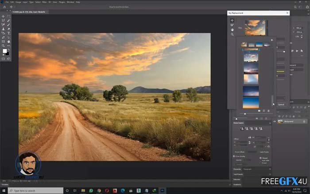
Task: Click the Share icon in top right
Action: coord(307,7)
